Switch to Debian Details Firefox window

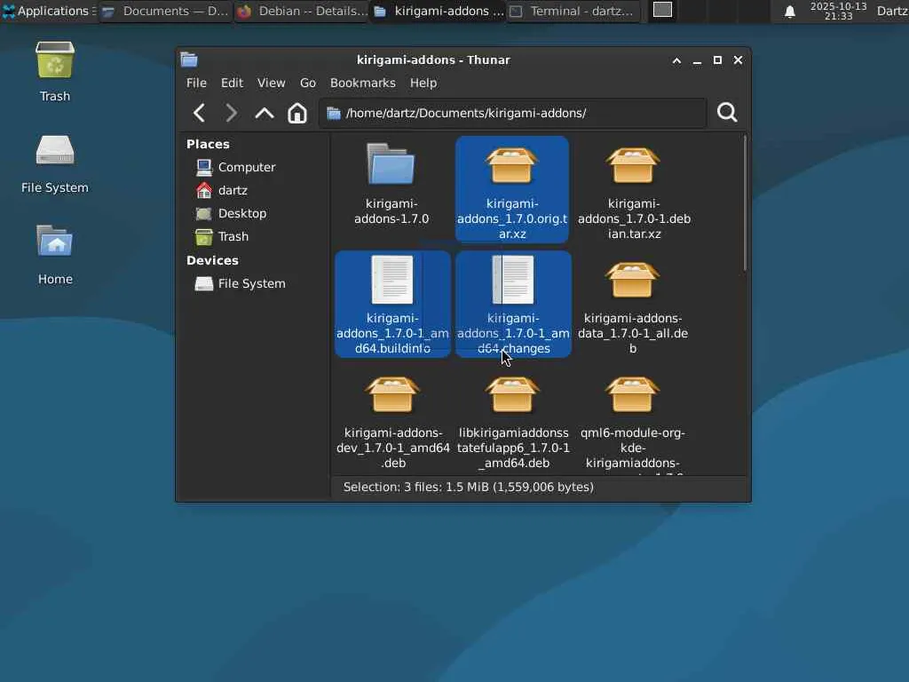pyautogui.click(x=302, y=11)
